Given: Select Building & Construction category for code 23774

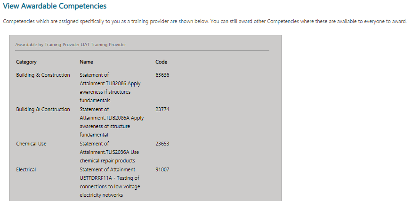Looking at the screenshot, I should coord(43,109).
